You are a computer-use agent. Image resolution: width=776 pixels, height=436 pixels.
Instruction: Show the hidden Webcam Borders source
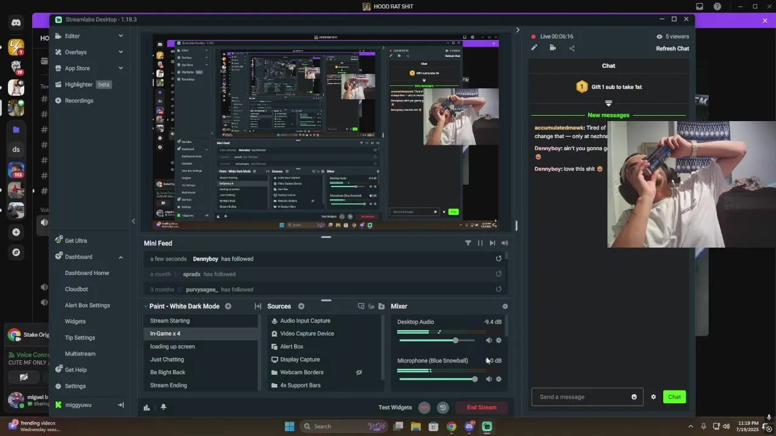[x=359, y=372]
